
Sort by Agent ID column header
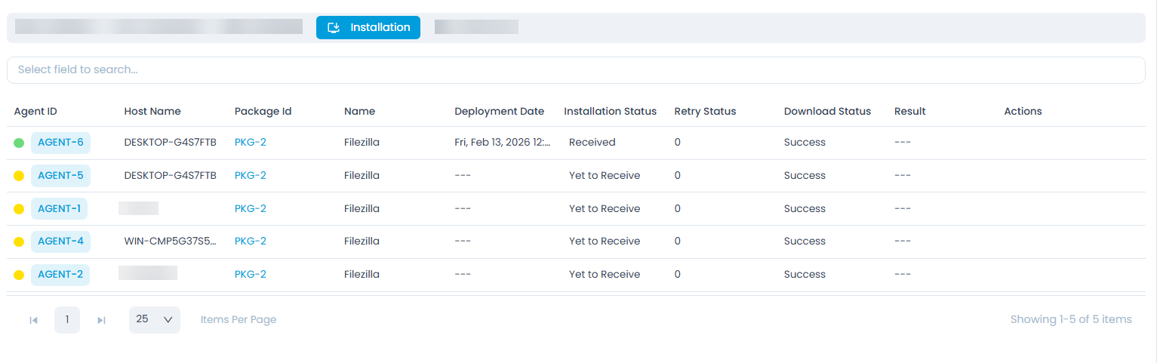pos(35,112)
